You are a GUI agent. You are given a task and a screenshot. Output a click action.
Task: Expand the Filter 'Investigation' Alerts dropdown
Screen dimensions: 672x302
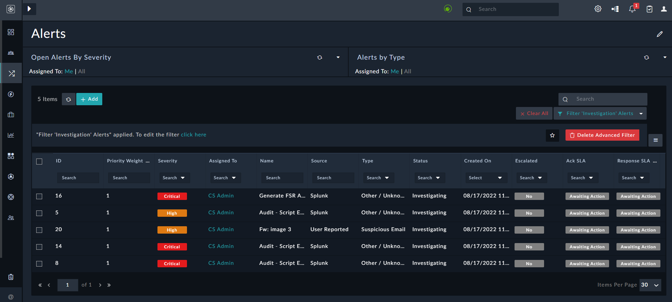[x=641, y=114]
